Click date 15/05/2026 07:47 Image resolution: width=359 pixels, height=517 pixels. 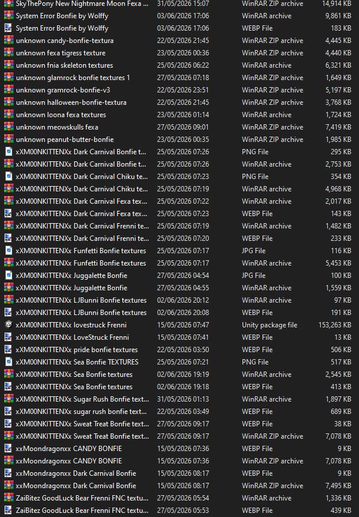(183, 325)
